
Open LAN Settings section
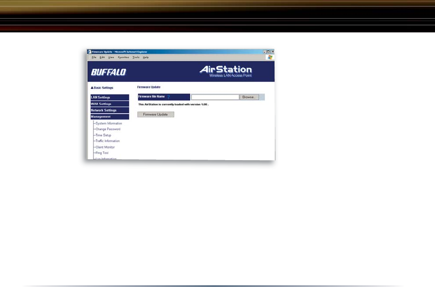[x=109, y=98]
